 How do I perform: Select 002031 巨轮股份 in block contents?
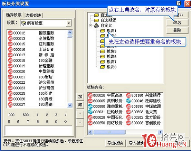tap(105, 112)
